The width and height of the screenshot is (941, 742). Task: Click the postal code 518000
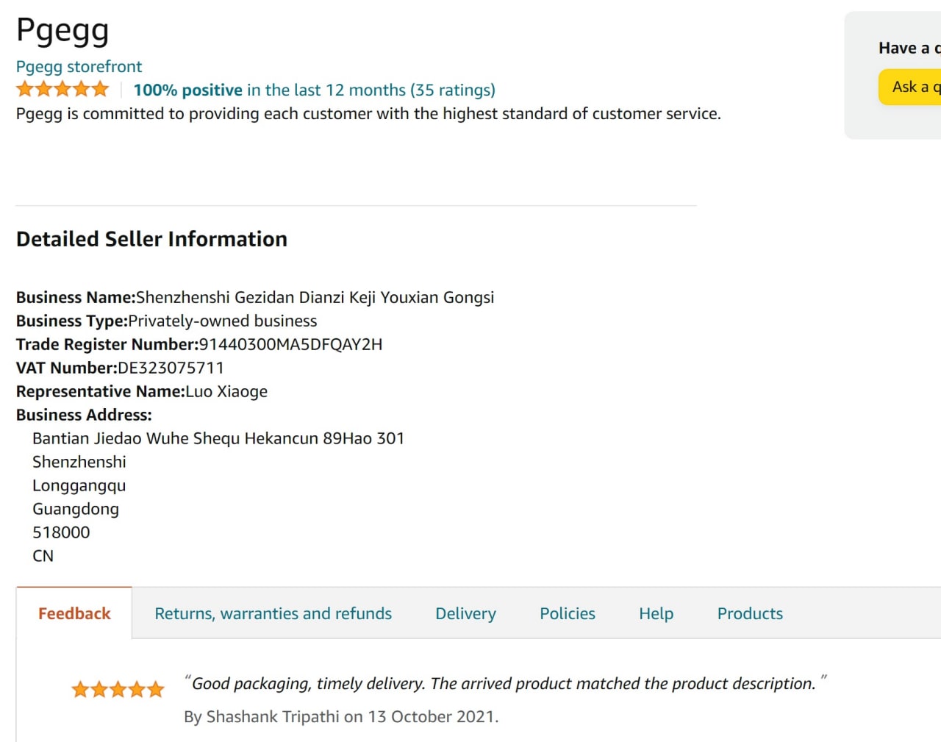coord(61,532)
